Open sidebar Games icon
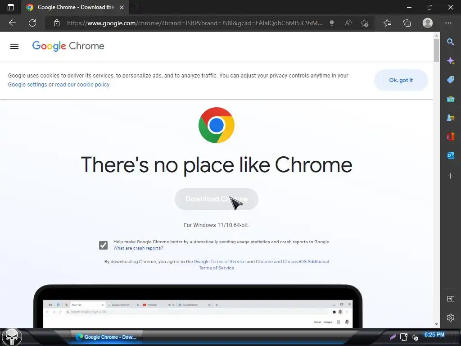The width and height of the screenshot is (461, 346). [450, 118]
